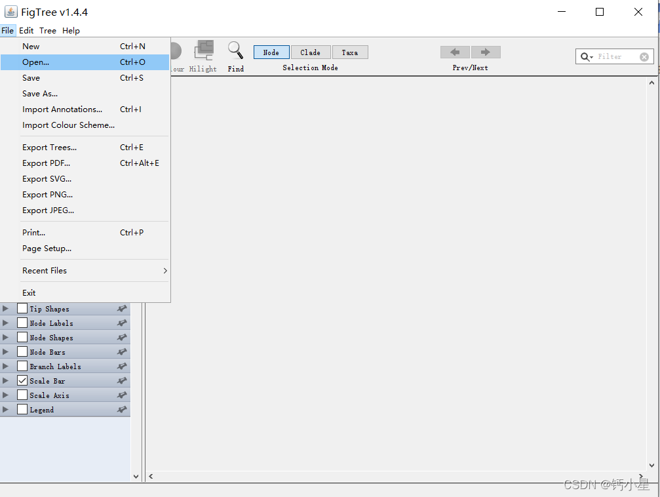Enable the Scale Axis checkbox

[x=22, y=395]
